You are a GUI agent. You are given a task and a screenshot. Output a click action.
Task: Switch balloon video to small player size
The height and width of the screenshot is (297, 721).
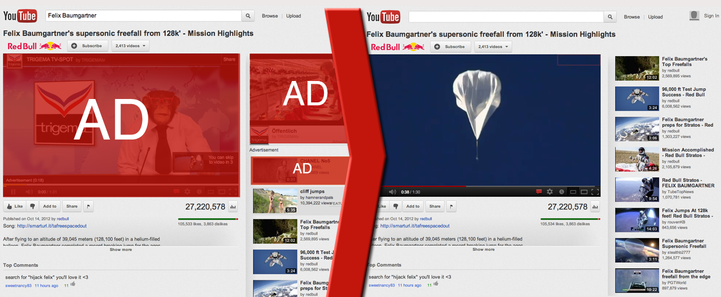click(573, 192)
